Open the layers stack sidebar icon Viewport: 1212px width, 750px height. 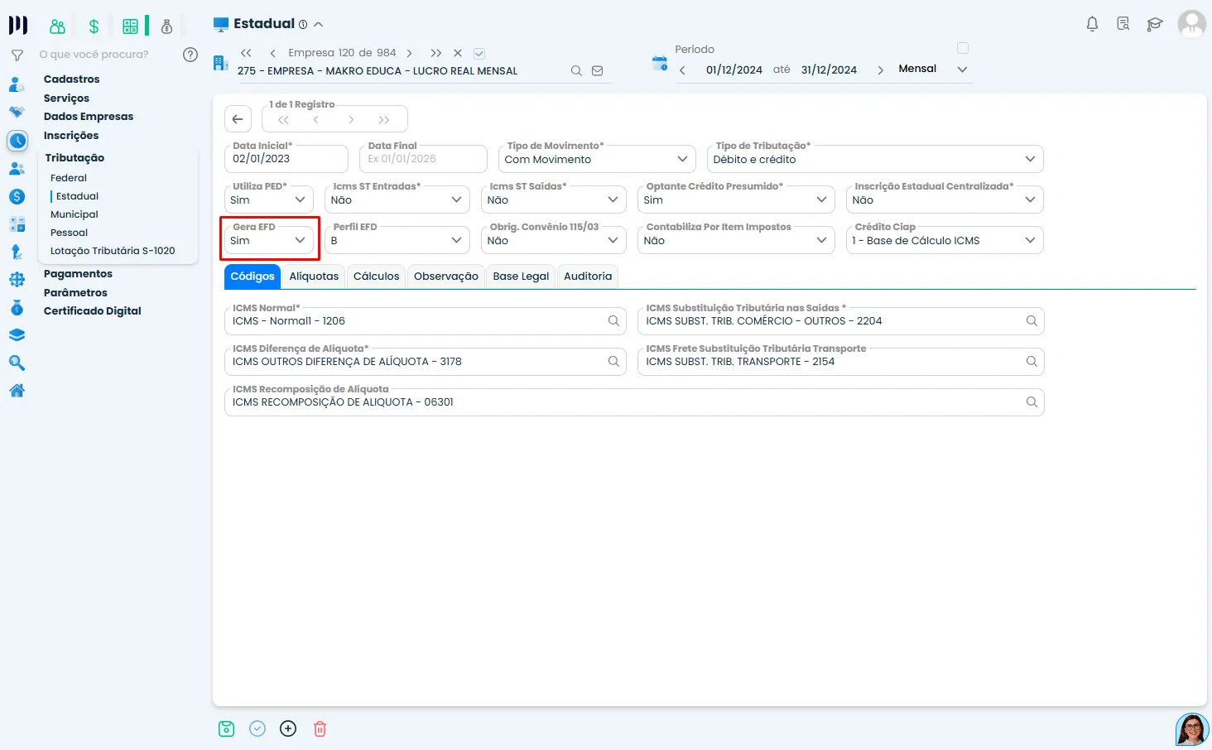tap(17, 335)
